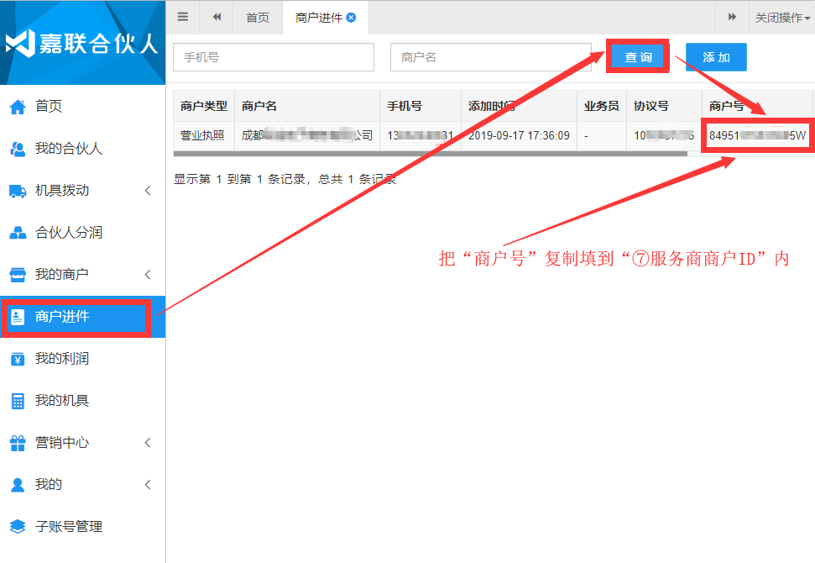
Task: Close the 商户进件 tab with its x icon
Action: point(351,18)
